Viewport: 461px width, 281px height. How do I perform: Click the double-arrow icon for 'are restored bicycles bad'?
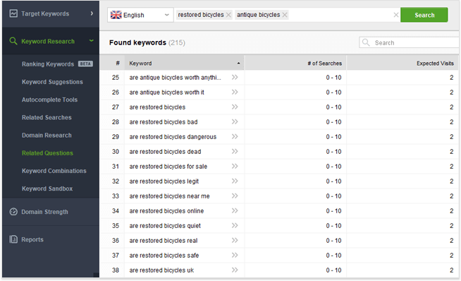[x=235, y=121]
